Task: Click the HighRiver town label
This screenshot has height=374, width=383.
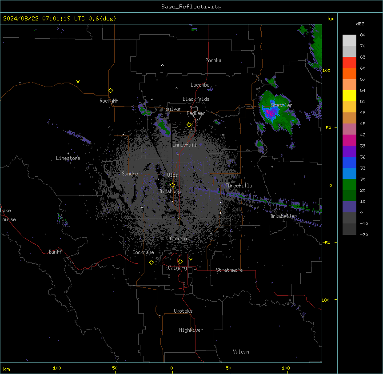Action: (191, 330)
